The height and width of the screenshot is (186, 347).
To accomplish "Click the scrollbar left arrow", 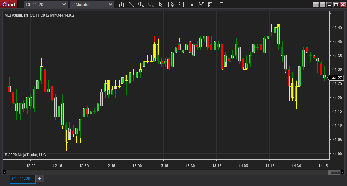I will 5,172.
